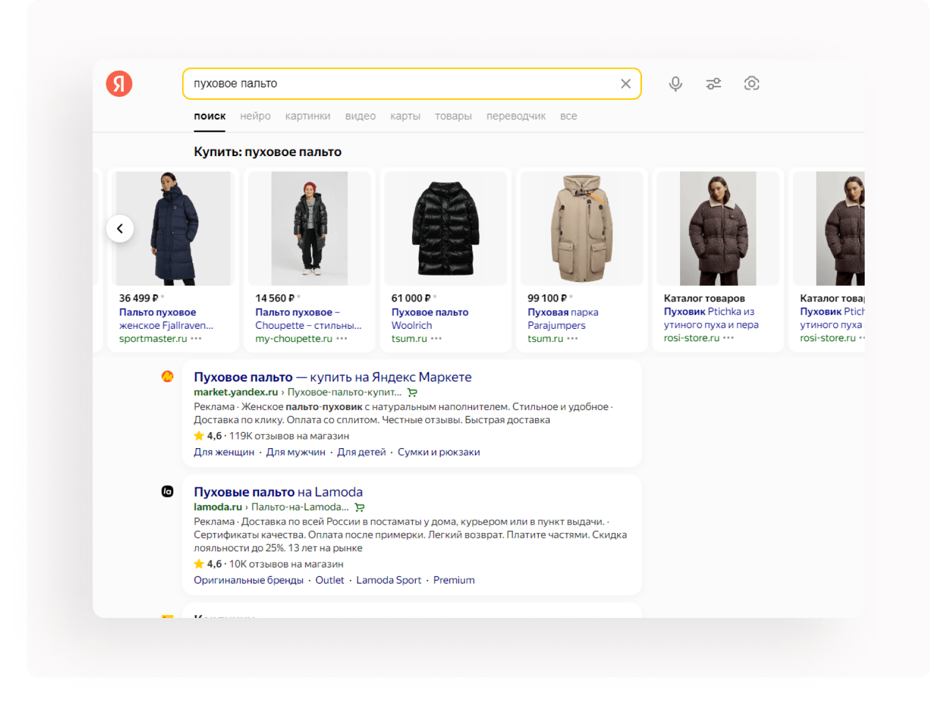Click cart icon next to market.yandex.ru path

(412, 392)
